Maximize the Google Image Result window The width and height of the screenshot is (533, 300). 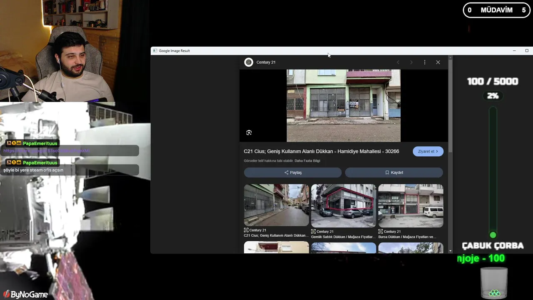tap(527, 50)
